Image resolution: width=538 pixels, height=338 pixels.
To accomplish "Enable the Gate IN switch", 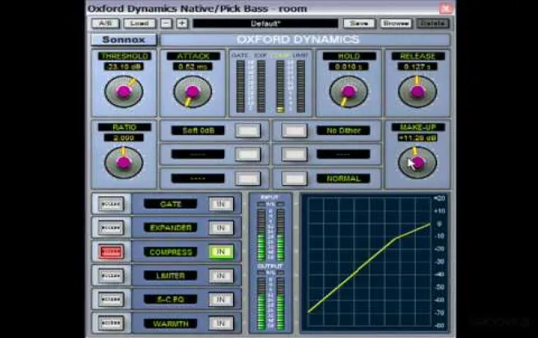I will pos(221,204).
